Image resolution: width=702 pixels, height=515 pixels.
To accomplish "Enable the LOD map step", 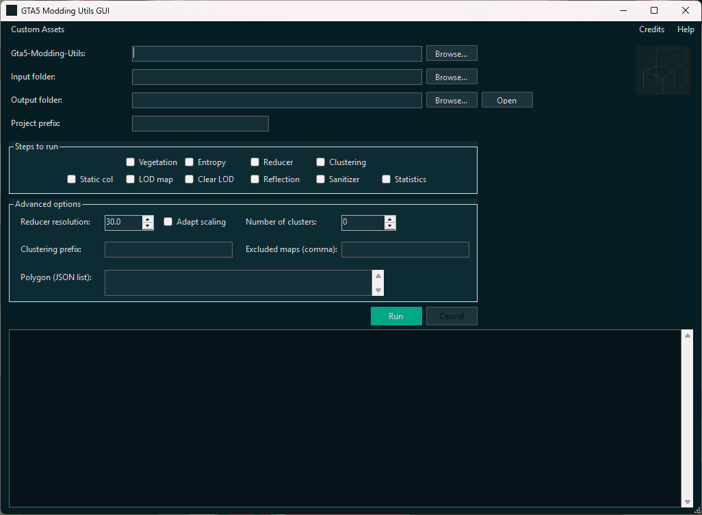I will click(x=130, y=179).
